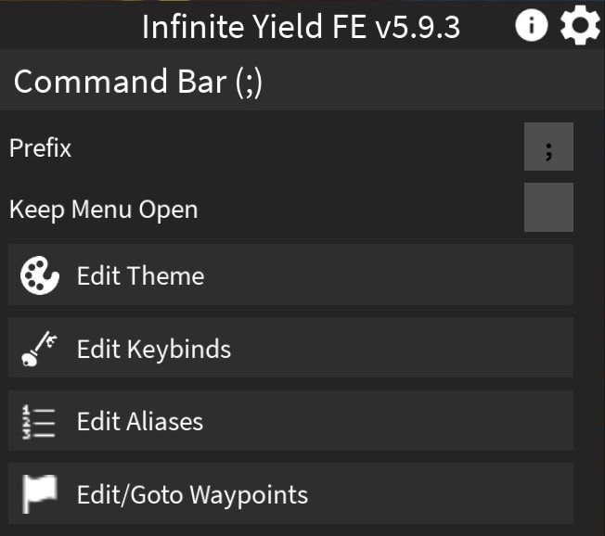Click the settings gear icon
The image size is (605, 536).
(580, 26)
